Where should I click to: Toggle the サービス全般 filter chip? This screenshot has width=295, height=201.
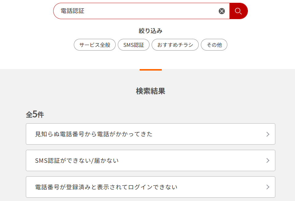tap(94, 45)
